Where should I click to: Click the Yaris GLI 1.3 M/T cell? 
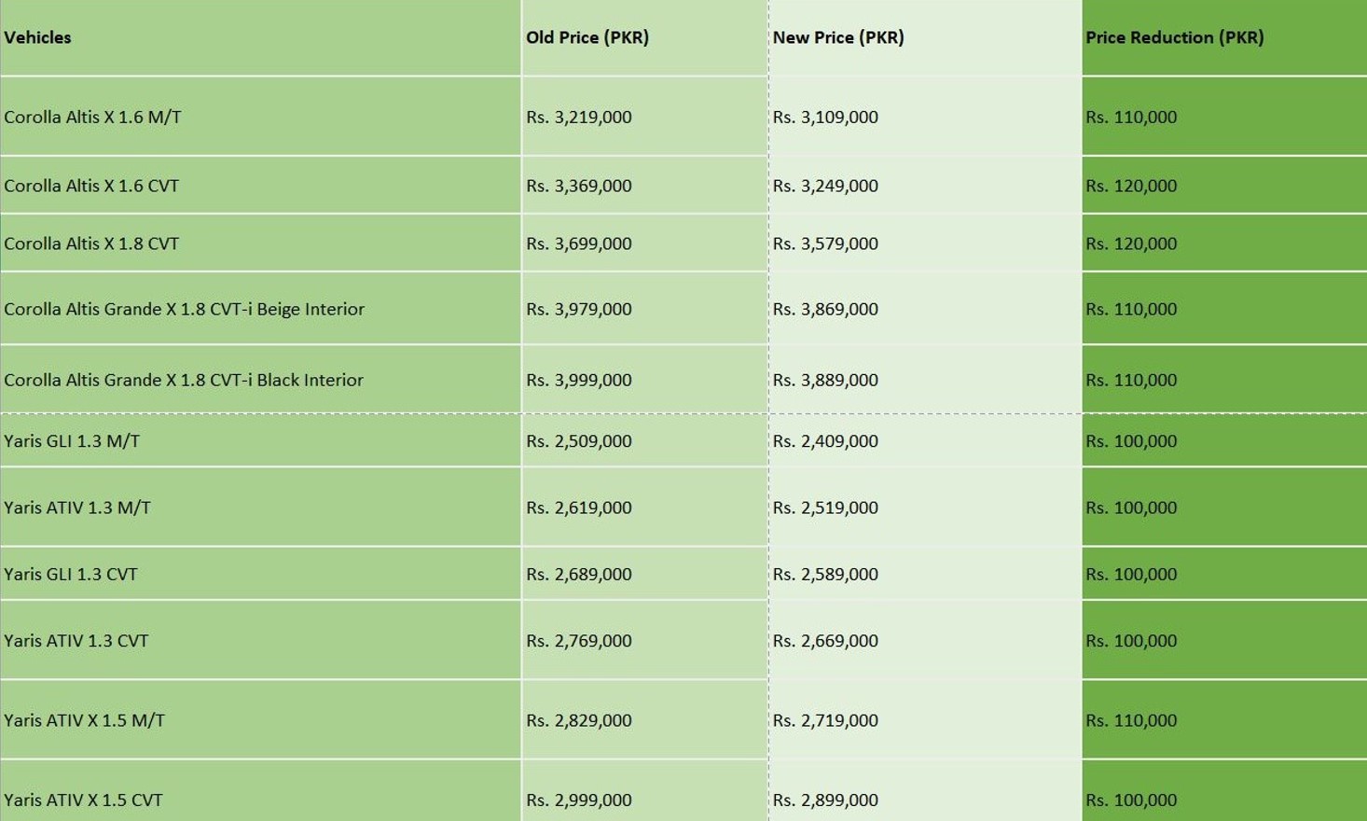tap(260, 440)
